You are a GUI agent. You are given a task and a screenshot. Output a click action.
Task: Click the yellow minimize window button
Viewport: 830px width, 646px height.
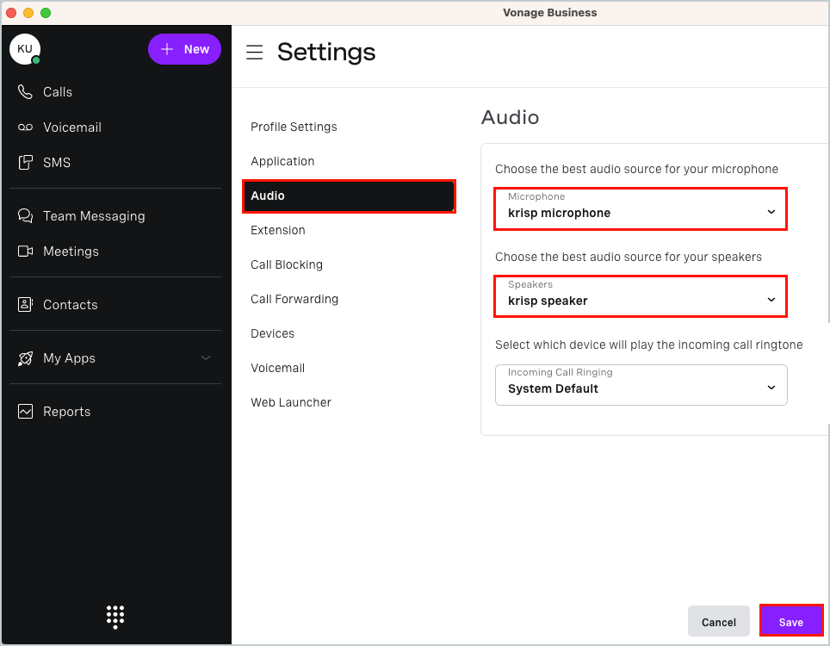pos(28,13)
